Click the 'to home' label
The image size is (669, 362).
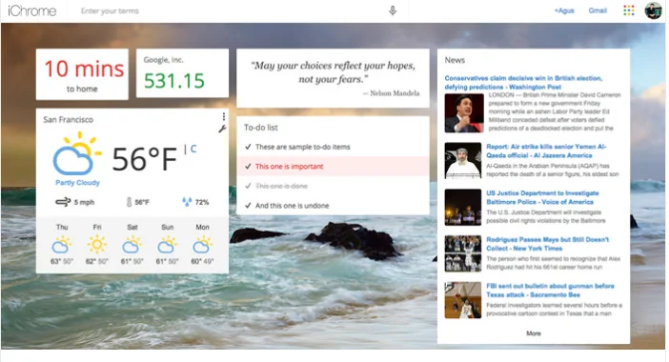point(82,90)
